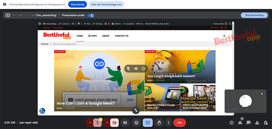This screenshot has width=272, height=129.
Task: Click the Instagram icon in top bar
Action: tap(226, 28)
